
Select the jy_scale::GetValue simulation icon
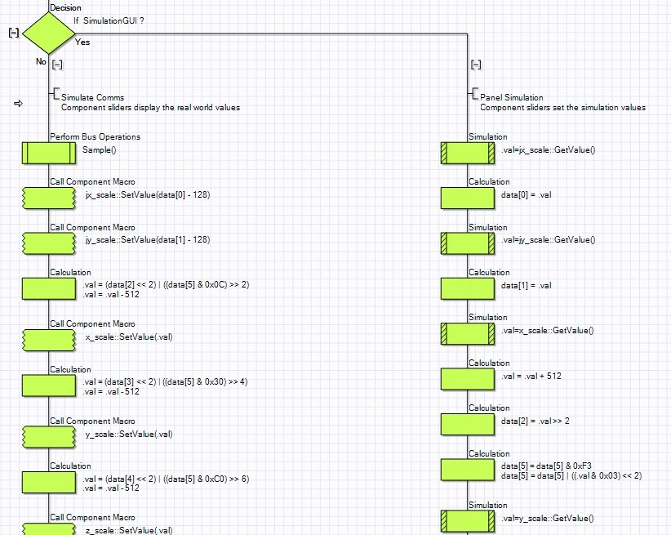(467, 243)
